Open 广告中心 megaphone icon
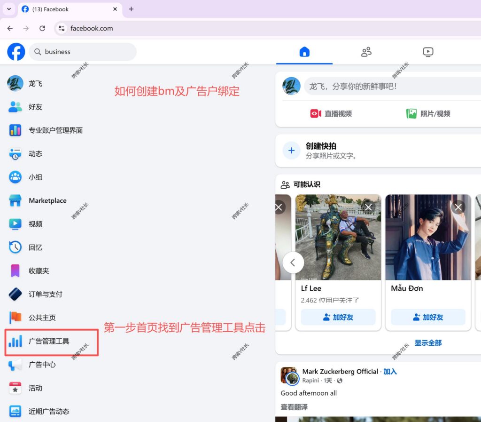Screen dimensions: 481x422 15,365
